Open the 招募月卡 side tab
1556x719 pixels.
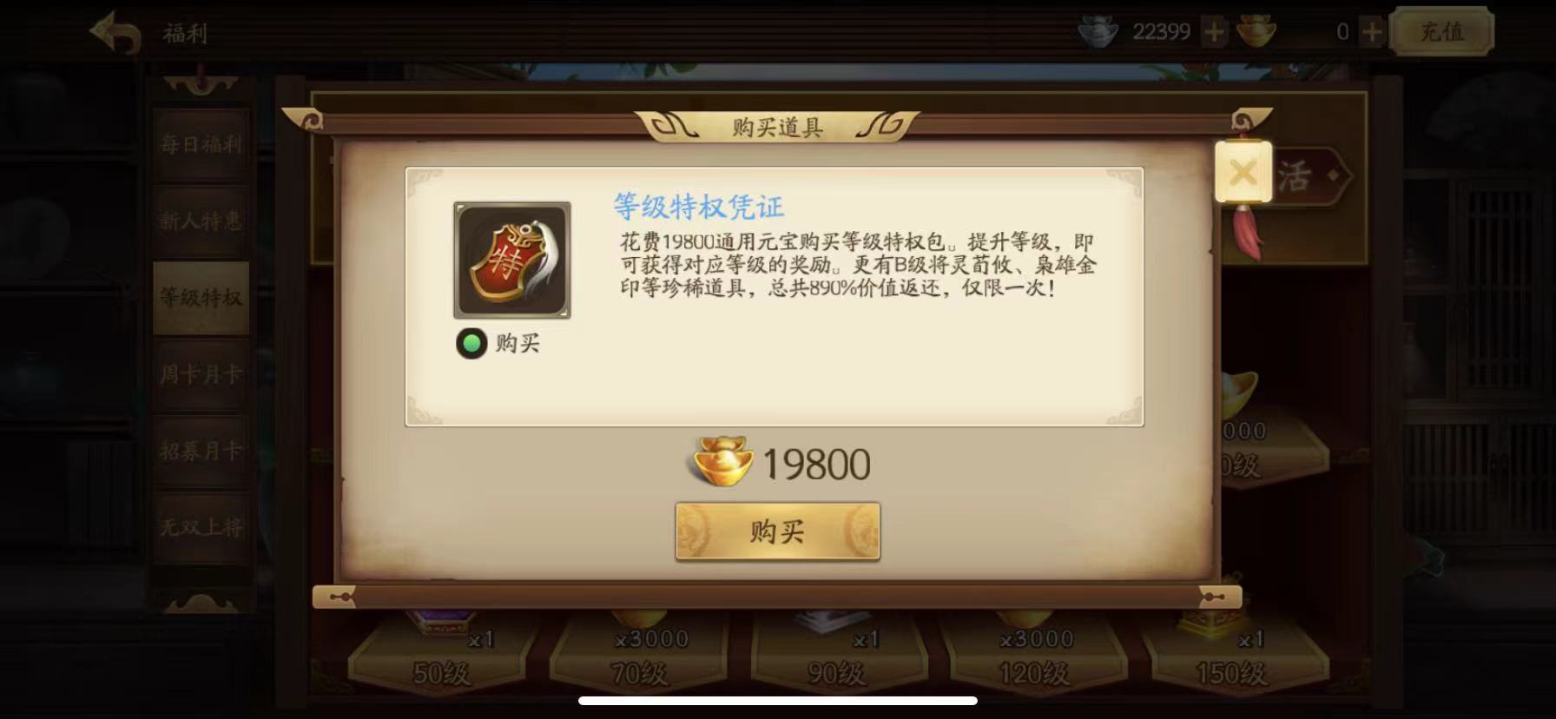point(201,451)
